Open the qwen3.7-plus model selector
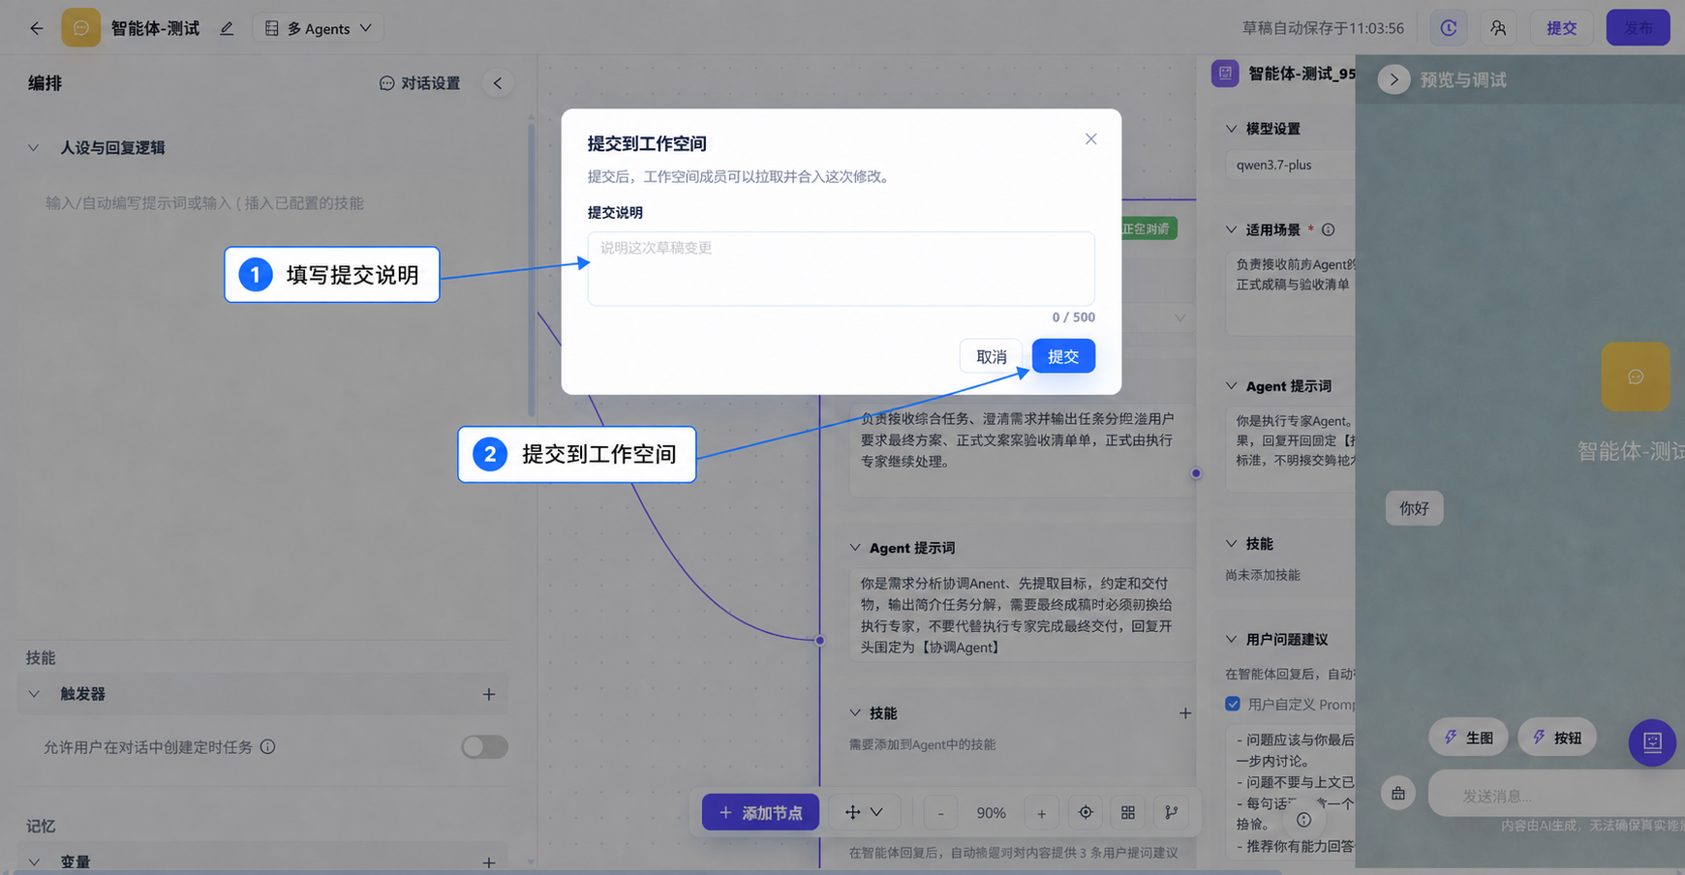The image size is (1685, 875). [1290, 165]
